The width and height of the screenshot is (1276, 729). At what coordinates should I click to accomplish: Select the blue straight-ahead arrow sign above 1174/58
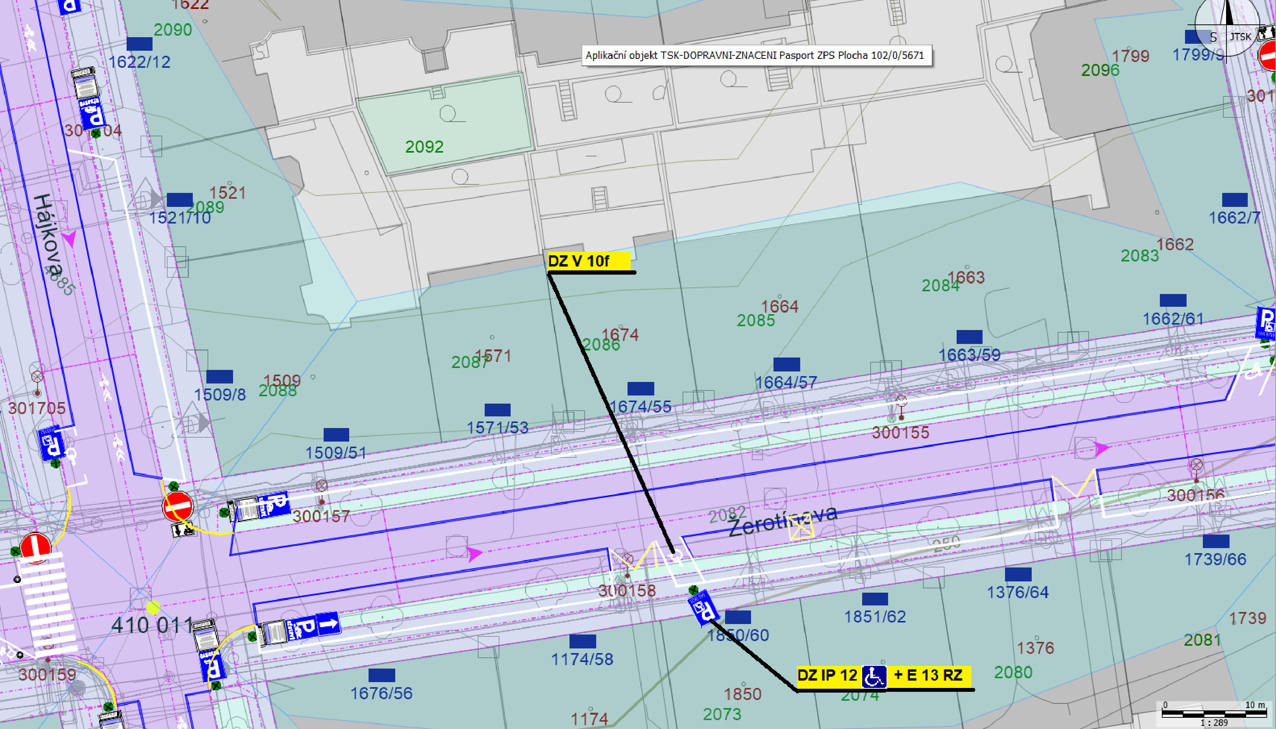pyautogui.click(x=328, y=624)
